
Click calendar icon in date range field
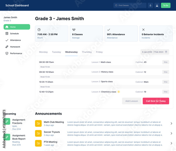pos(166,52)
